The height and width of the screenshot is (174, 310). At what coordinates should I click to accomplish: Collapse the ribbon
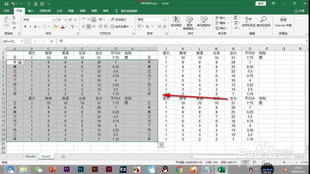307,34
